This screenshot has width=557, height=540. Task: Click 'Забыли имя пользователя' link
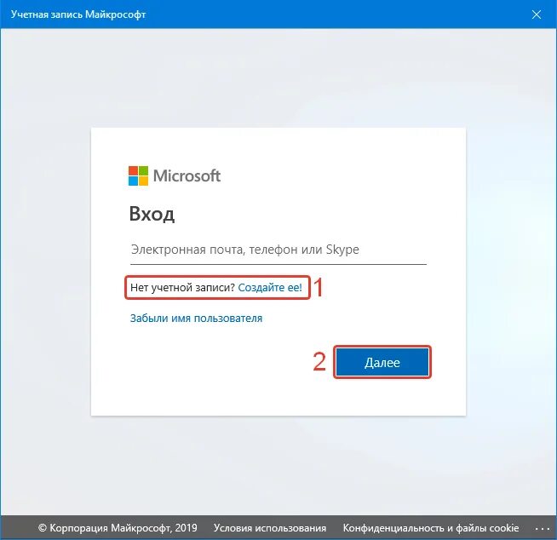click(196, 318)
